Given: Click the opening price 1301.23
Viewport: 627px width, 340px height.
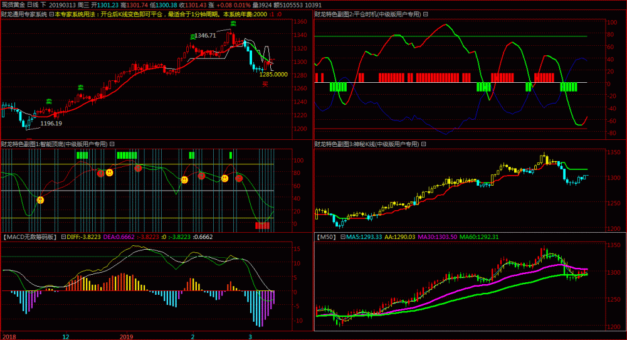Looking at the screenshot, I should pos(107,5).
